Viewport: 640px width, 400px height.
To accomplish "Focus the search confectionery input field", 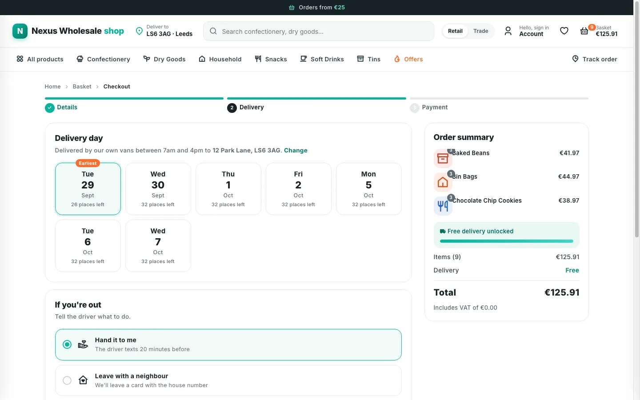I will click(x=319, y=31).
